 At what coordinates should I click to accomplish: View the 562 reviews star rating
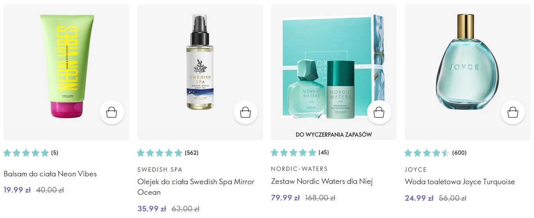[168, 153]
